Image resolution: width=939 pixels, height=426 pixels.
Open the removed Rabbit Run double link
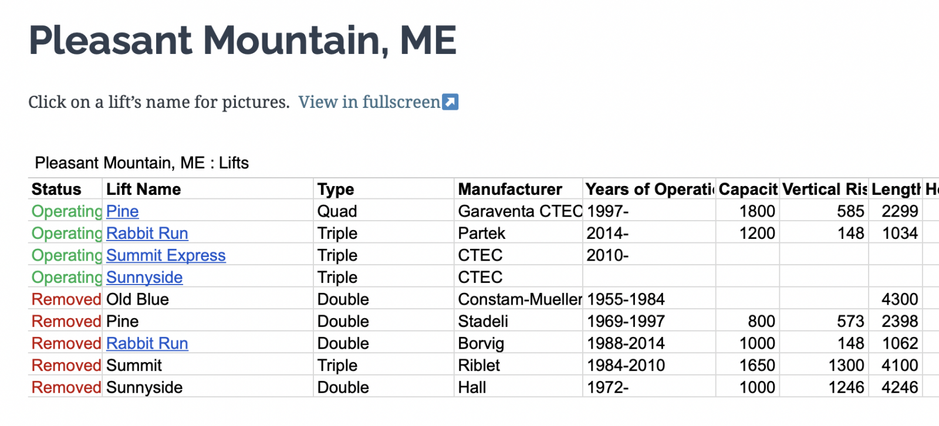click(x=147, y=343)
